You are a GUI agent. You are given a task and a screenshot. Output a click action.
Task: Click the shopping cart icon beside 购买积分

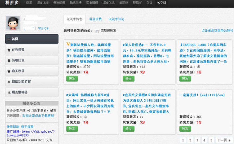coord(9,71)
